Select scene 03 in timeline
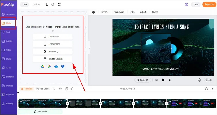Image resolution: width=217 pixels, height=115 pixels. (117, 103)
